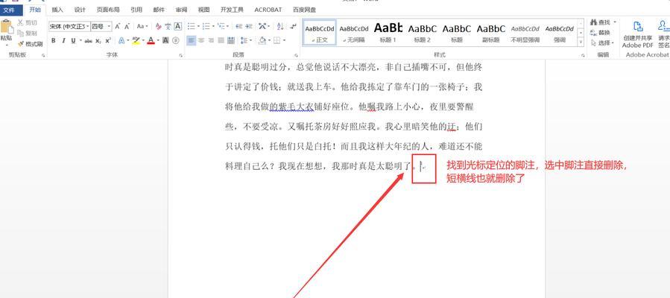Click the Character Border (boxed A) icon
The height and width of the screenshot is (298, 670).
pos(178,27)
